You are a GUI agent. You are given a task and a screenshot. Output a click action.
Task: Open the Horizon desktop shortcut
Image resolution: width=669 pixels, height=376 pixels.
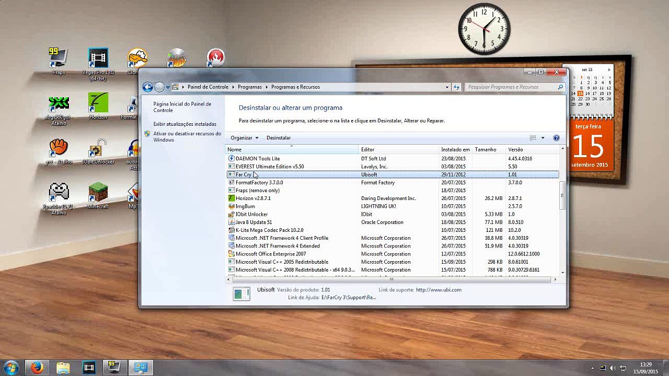[x=98, y=105]
